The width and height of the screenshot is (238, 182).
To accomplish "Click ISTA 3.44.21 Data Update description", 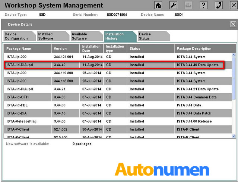I will click(198, 89).
